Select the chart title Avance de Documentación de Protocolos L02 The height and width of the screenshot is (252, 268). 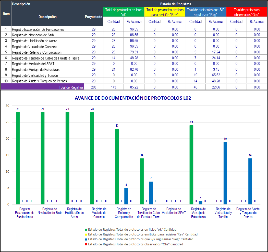(133, 98)
